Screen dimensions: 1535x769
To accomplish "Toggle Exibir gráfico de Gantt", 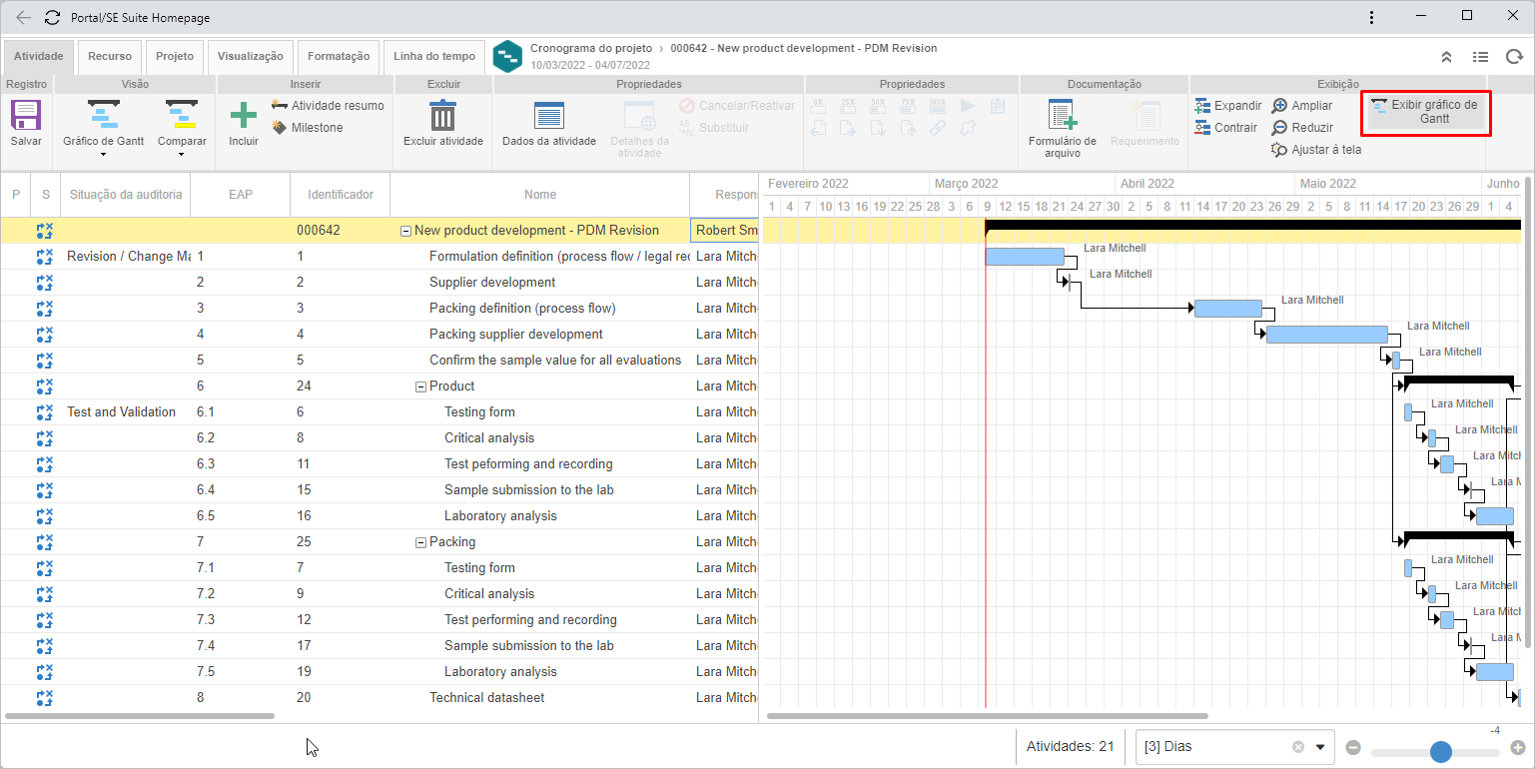I will (x=1425, y=112).
